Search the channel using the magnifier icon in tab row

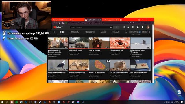click(126, 32)
